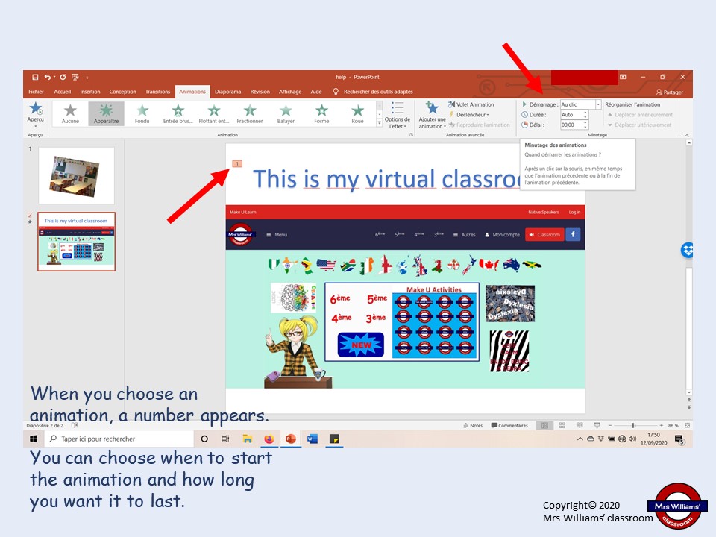The image size is (716, 537).
Task: Select slide 1 thumbnail with classroom photo
Action: [76, 175]
